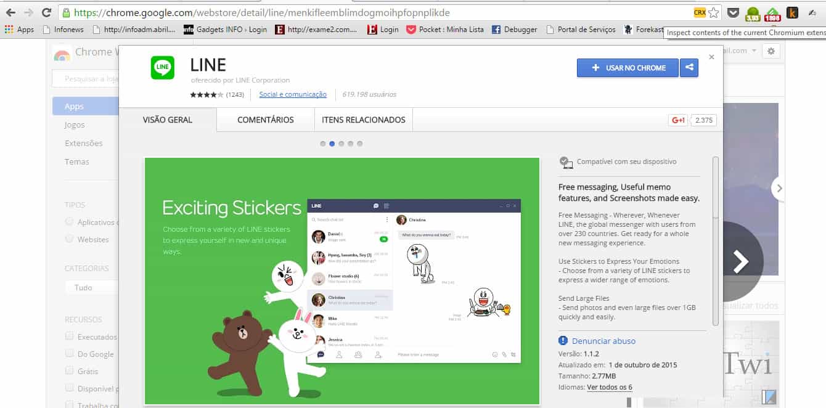Viewport: 826px width, 408px height.
Task: Share LINE using the share icon button
Action: coord(689,68)
